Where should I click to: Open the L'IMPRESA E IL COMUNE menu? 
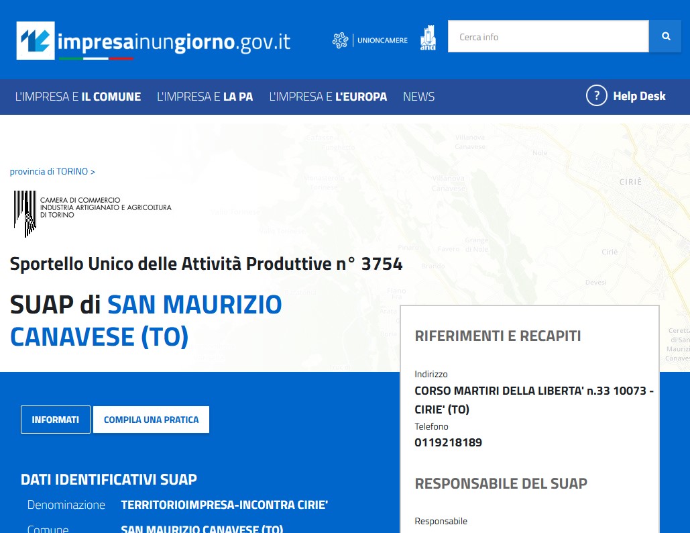coord(78,97)
